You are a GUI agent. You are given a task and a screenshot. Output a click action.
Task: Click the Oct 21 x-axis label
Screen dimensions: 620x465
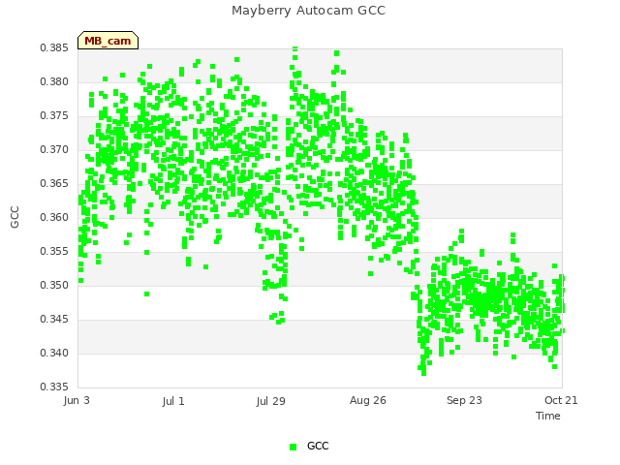tap(561, 400)
